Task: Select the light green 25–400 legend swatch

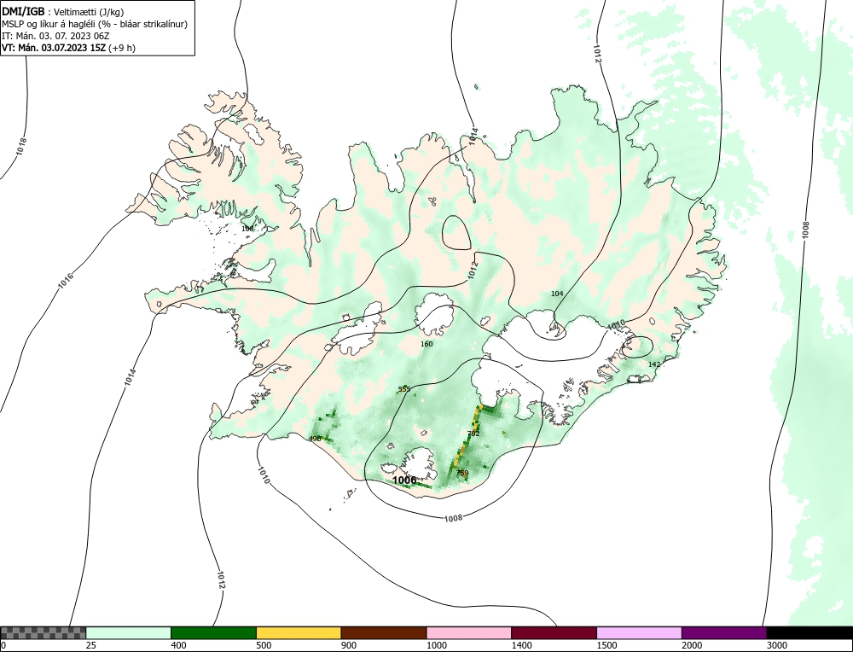Action: click(x=129, y=632)
